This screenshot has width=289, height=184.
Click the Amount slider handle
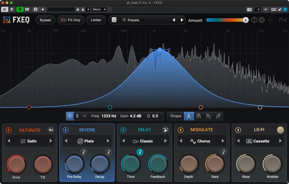click(x=246, y=20)
